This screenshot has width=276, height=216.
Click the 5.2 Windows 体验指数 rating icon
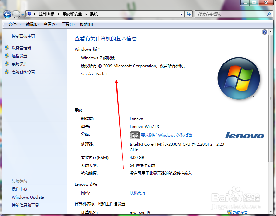click(x=135, y=135)
